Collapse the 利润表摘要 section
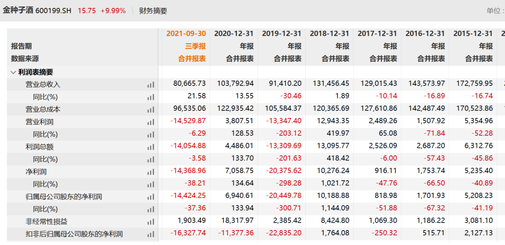This screenshot has height=245, width=505. pyautogui.click(x=13, y=72)
